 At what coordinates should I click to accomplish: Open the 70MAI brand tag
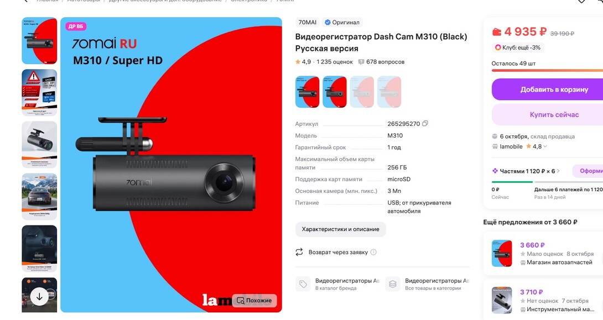tap(308, 22)
